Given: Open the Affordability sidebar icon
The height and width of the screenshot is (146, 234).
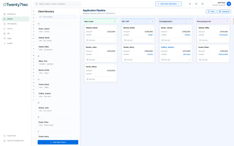Looking at the screenshot, I should tap(4, 24).
